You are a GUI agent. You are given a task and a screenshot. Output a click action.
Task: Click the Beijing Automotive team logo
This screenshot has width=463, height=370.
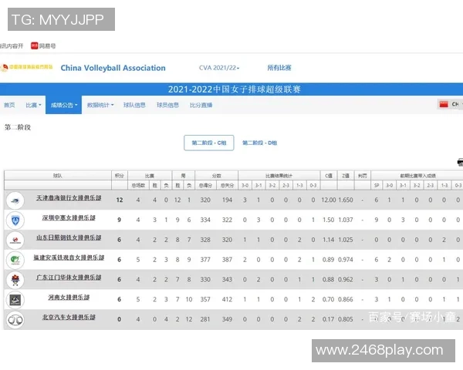tap(15, 319)
